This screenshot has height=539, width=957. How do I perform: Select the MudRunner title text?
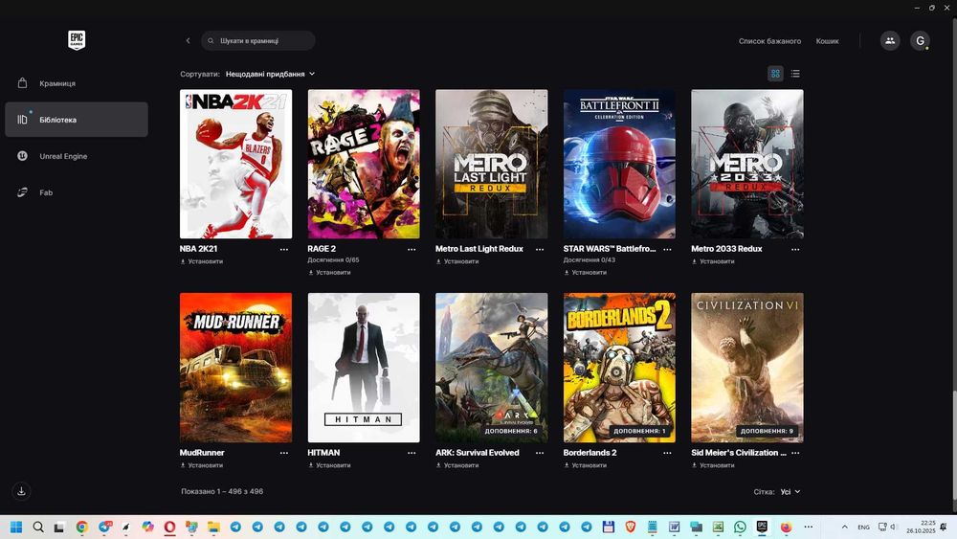click(x=202, y=453)
